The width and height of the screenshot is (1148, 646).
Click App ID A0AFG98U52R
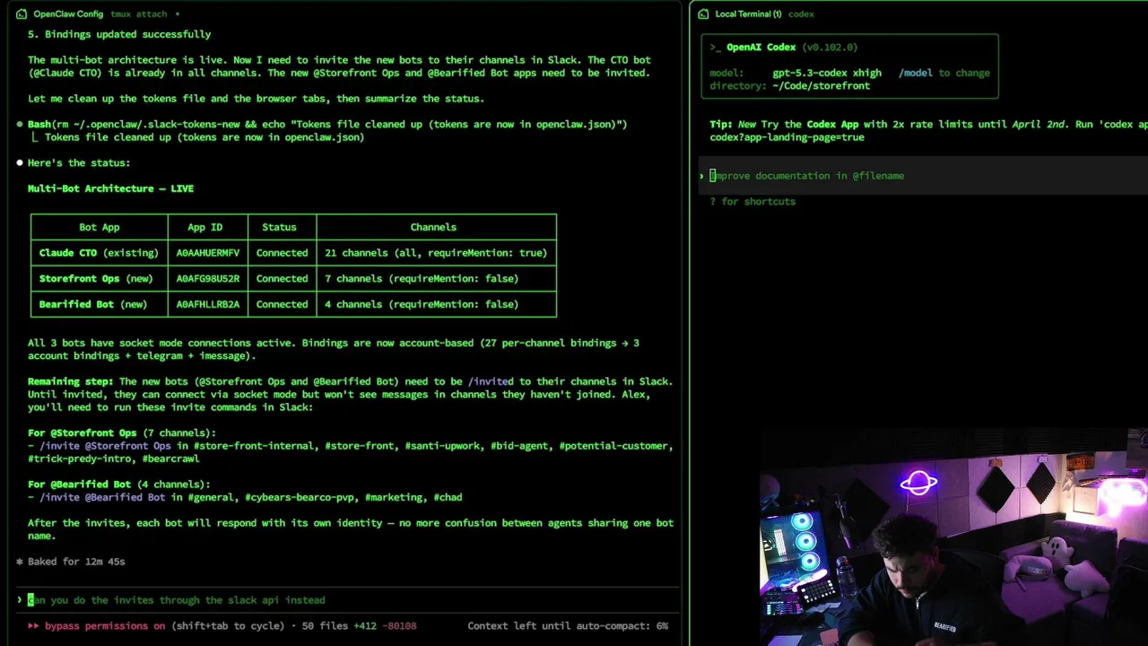tap(208, 279)
